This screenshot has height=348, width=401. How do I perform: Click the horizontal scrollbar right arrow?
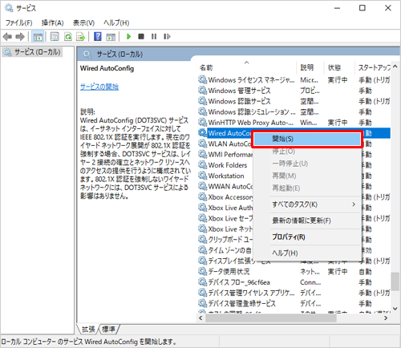point(386,318)
